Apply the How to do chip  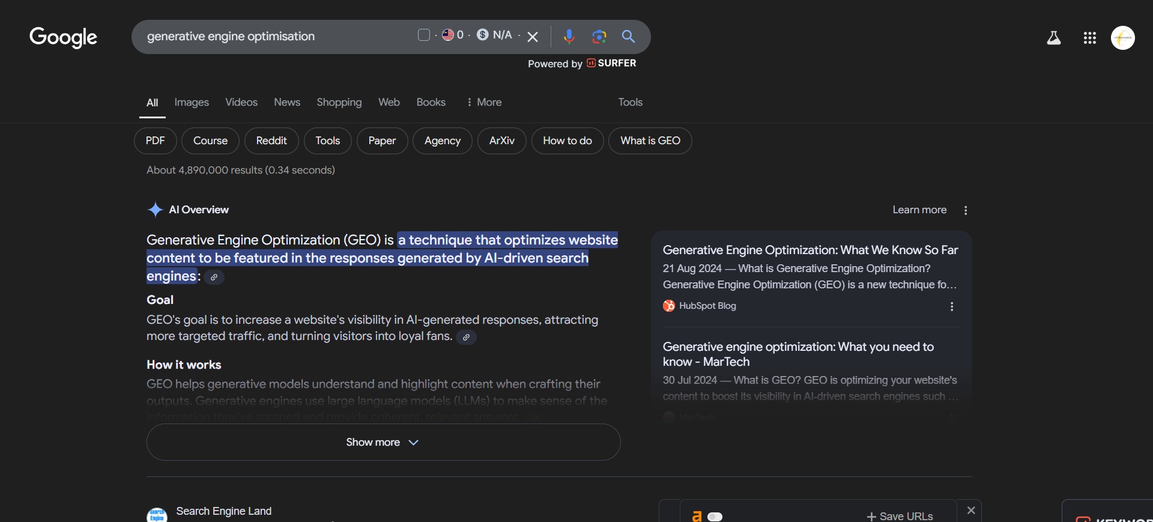tap(567, 141)
